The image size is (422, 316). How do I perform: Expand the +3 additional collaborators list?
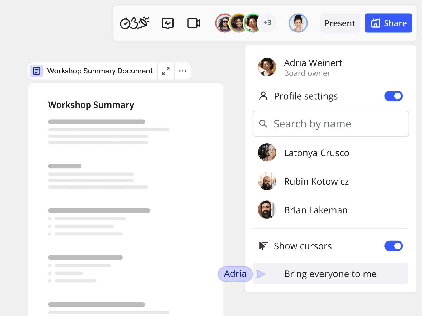(267, 23)
